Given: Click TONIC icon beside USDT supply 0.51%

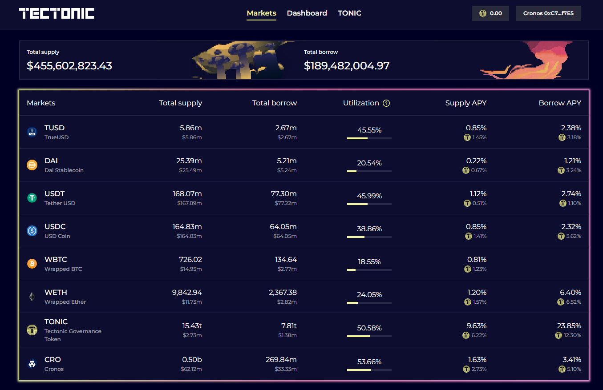Looking at the screenshot, I should pos(467,203).
